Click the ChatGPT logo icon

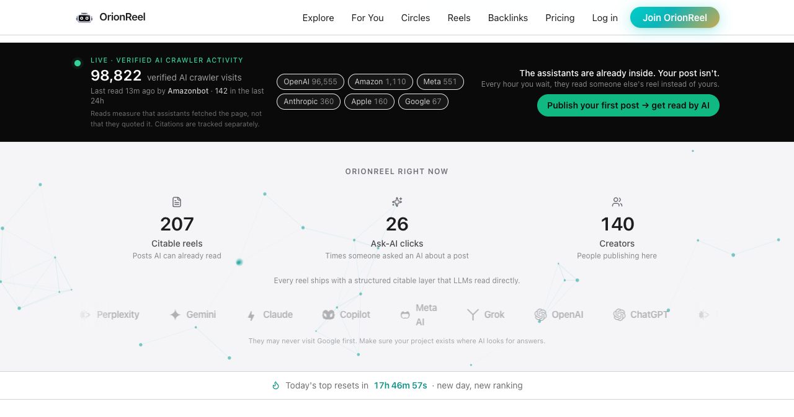click(x=619, y=315)
